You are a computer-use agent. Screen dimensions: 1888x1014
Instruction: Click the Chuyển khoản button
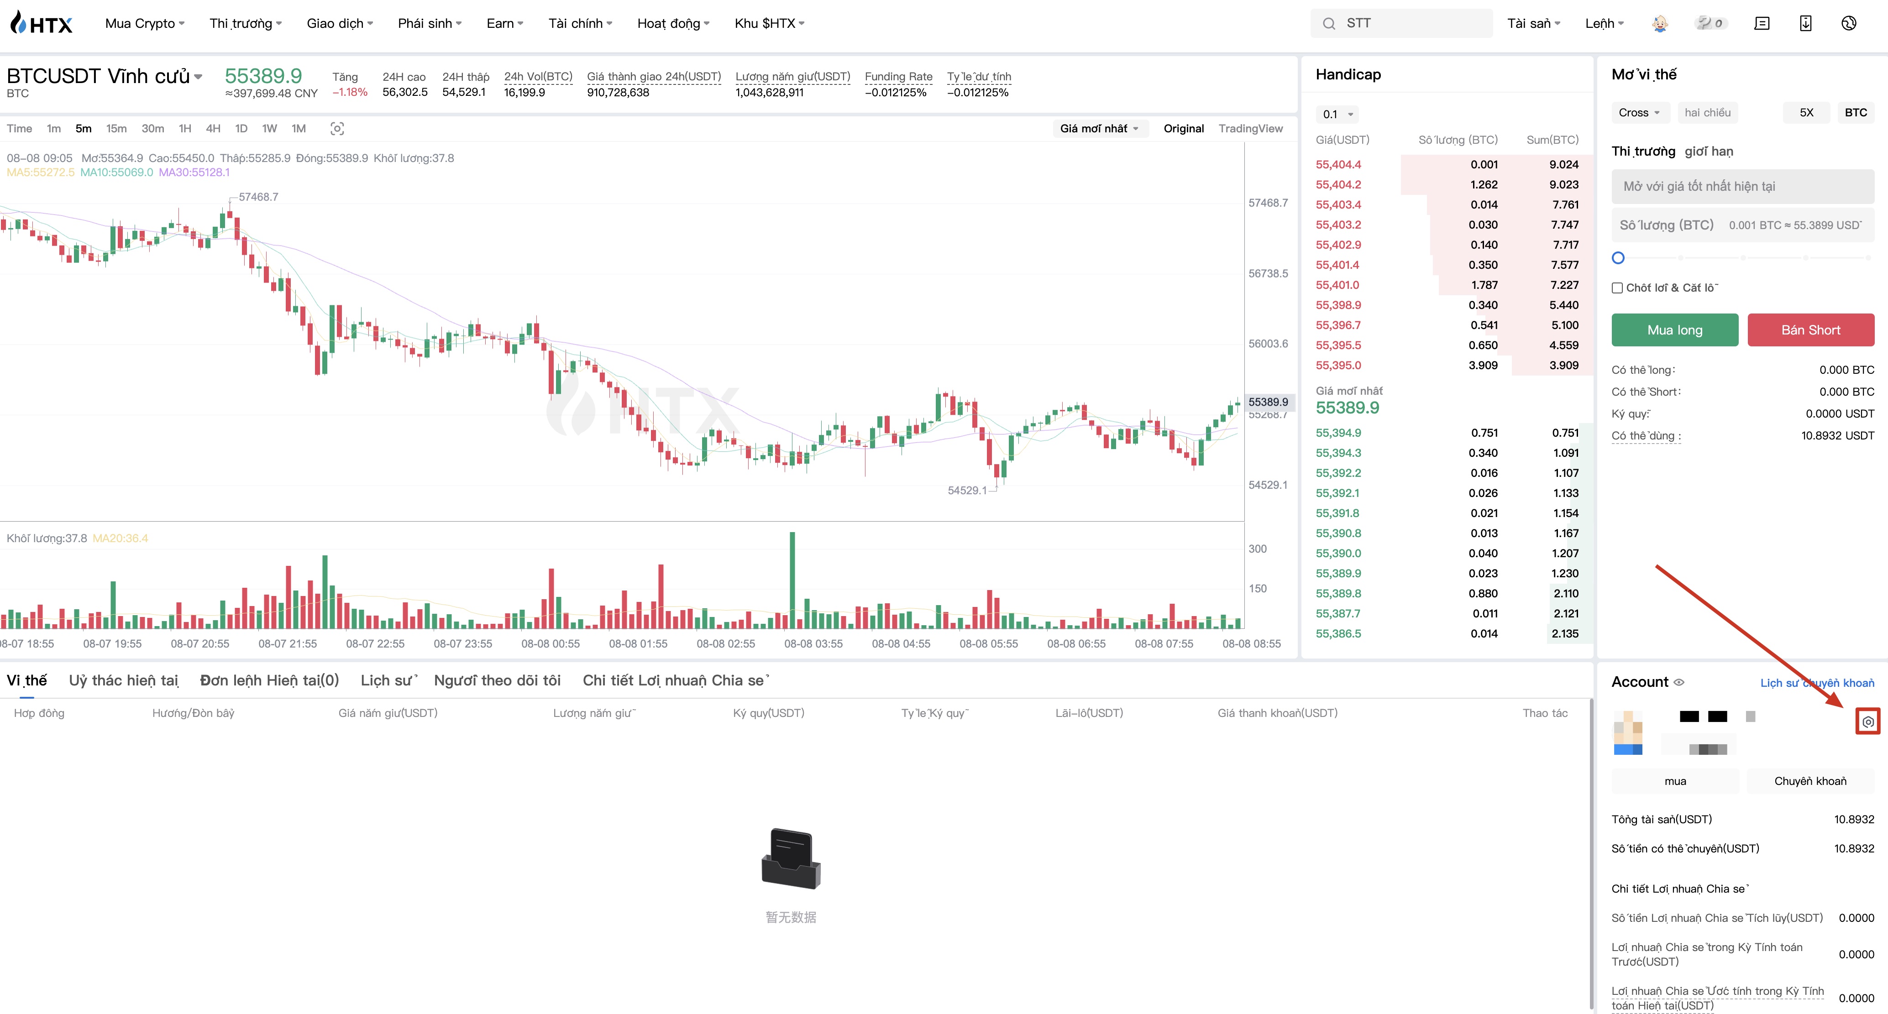(x=1810, y=781)
